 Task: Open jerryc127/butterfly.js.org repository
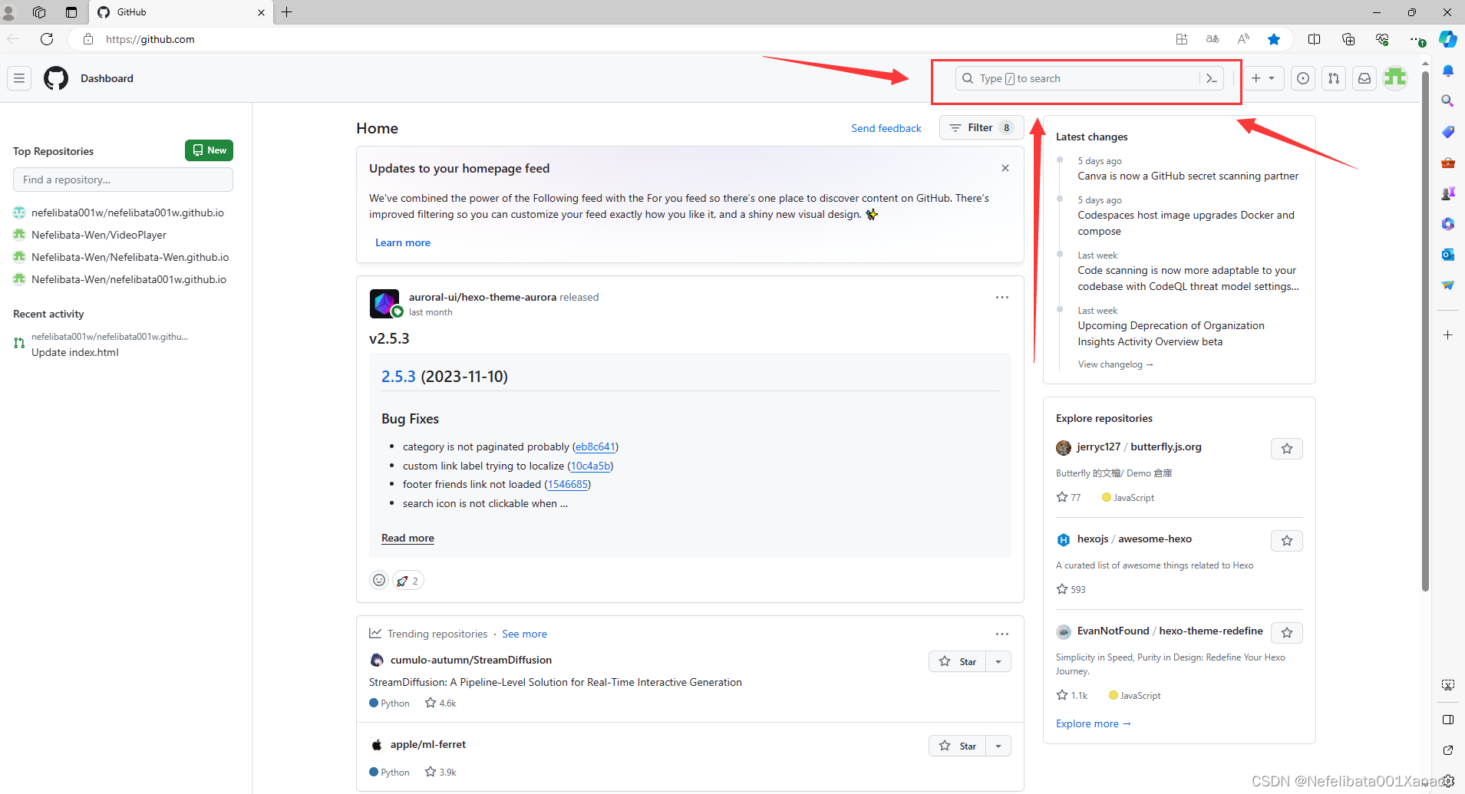pos(1139,446)
